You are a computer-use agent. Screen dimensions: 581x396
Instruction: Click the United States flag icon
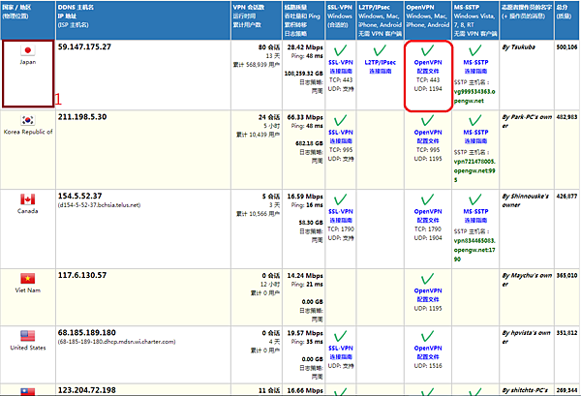(x=28, y=336)
